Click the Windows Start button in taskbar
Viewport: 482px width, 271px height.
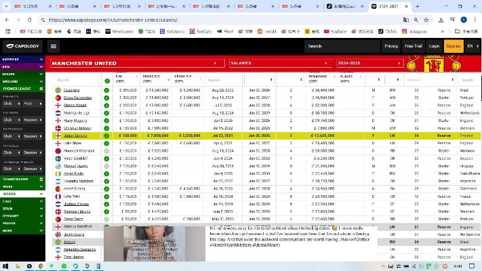7,266
